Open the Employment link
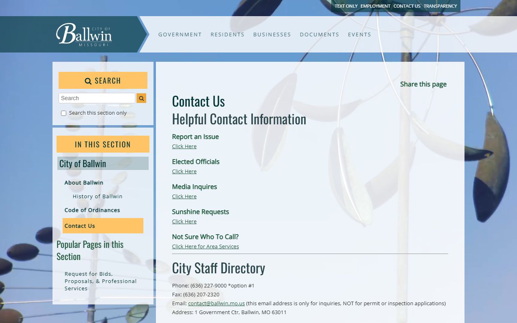517x323 pixels. tap(376, 6)
